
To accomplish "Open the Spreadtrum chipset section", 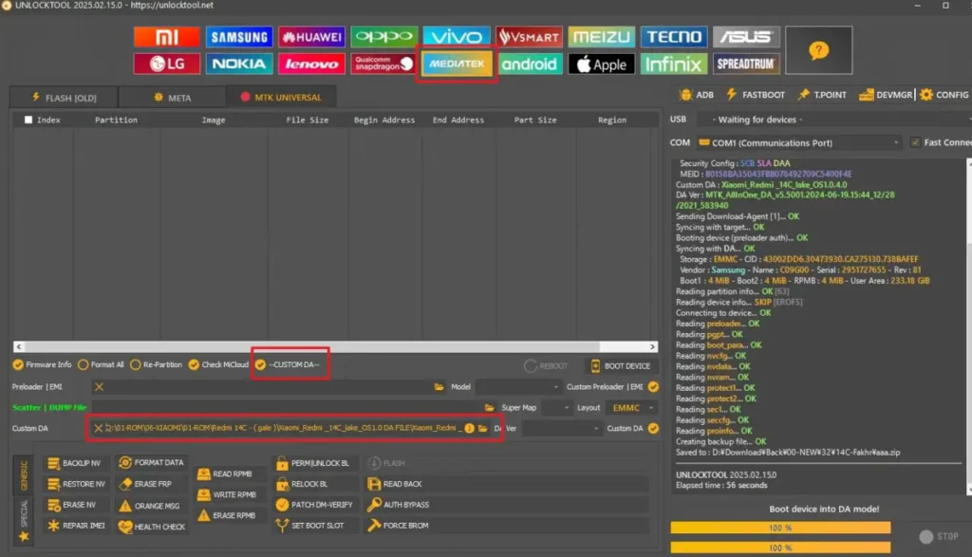I will click(746, 64).
